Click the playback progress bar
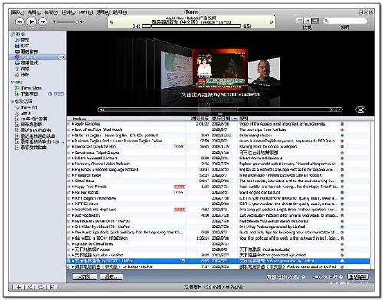Viewport: 383px width, 300px height. [x=191, y=26]
